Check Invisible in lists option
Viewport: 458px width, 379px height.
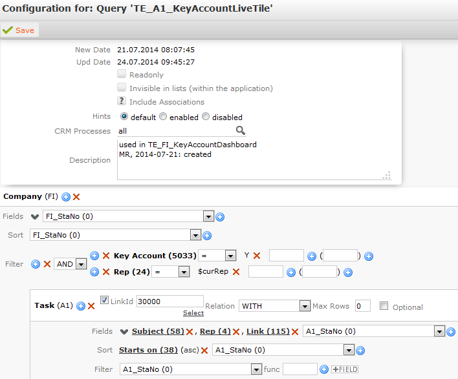coord(122,88)
